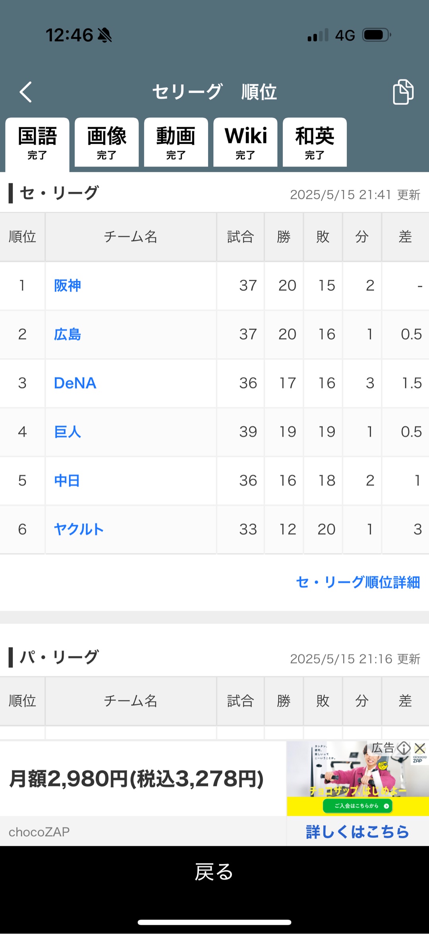
Task: Select the Wiki tab
Action: 245,142
